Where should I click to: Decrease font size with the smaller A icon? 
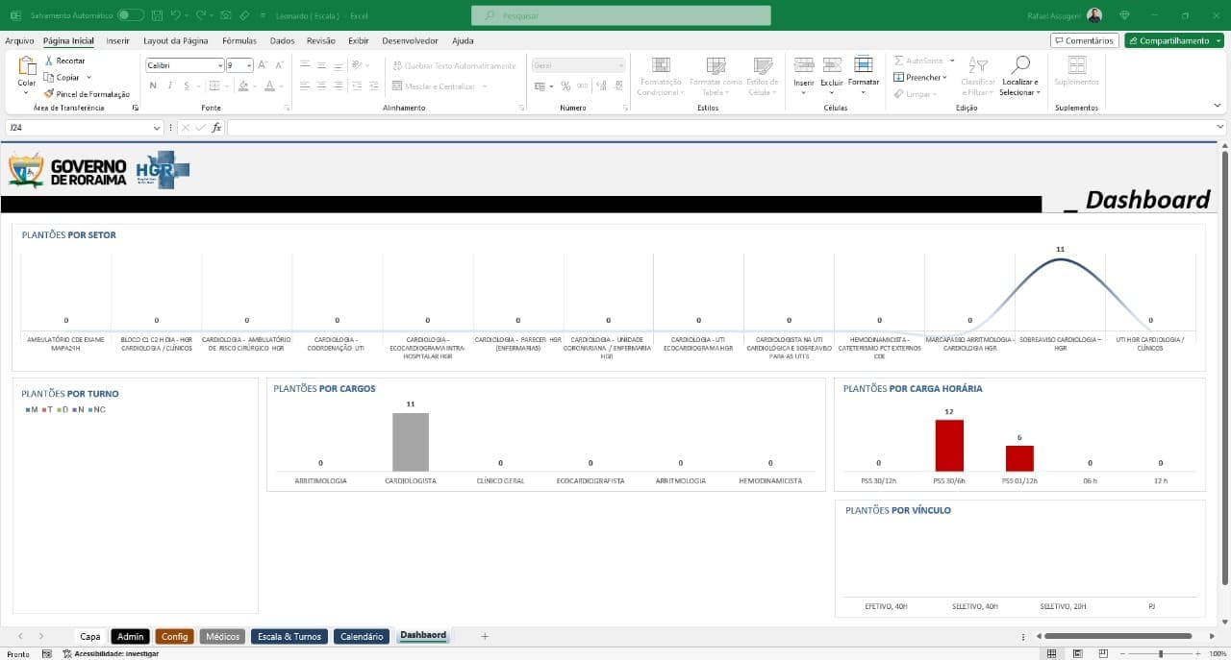click(x=279, y=65)
